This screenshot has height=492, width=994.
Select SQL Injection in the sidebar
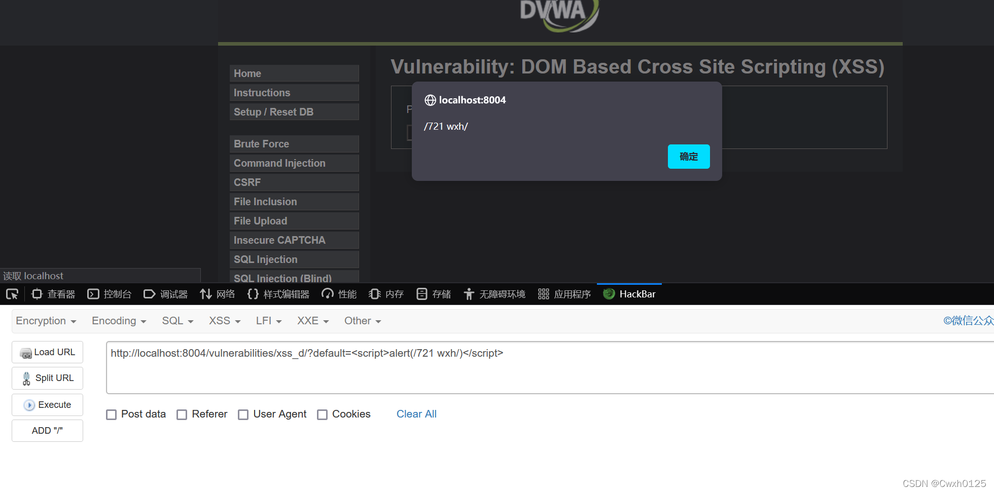click(294, 259)
